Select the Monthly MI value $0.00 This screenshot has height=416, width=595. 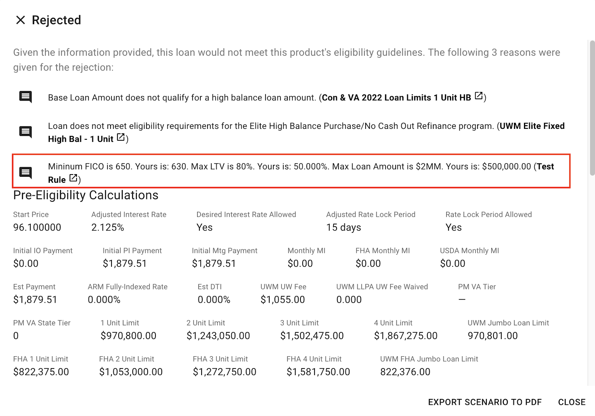pos(300,263)
